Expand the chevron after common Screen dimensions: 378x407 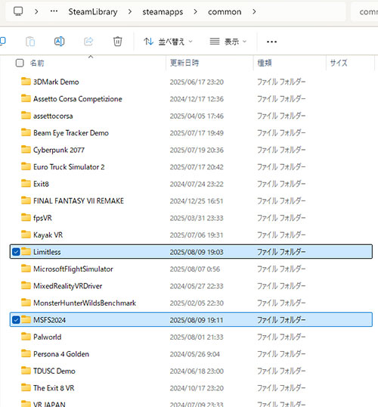click(x=254, y=11)
